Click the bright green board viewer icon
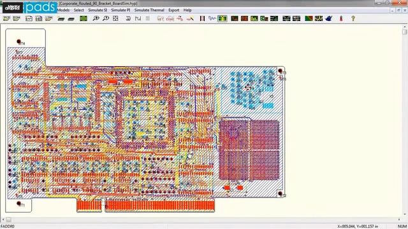This screenshot has height=229, width=408. 84,18
